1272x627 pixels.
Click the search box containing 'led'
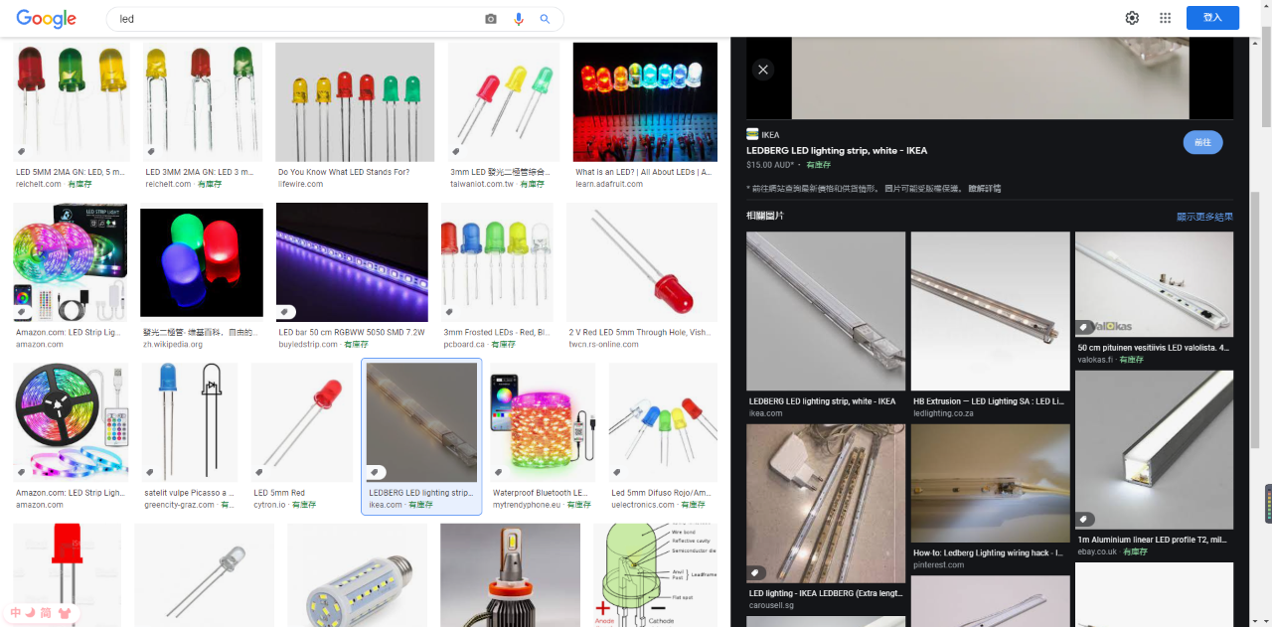pyautogui.click(x=298, y=19)
